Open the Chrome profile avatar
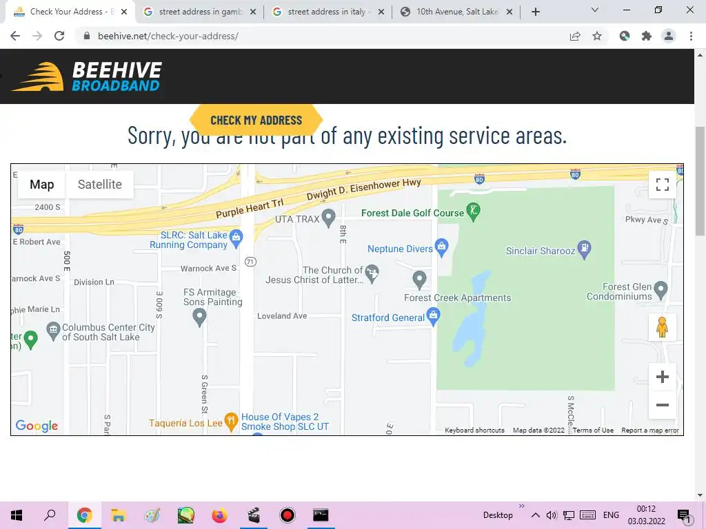The height and width of the screenshot is (529, 706). (669, 36)
